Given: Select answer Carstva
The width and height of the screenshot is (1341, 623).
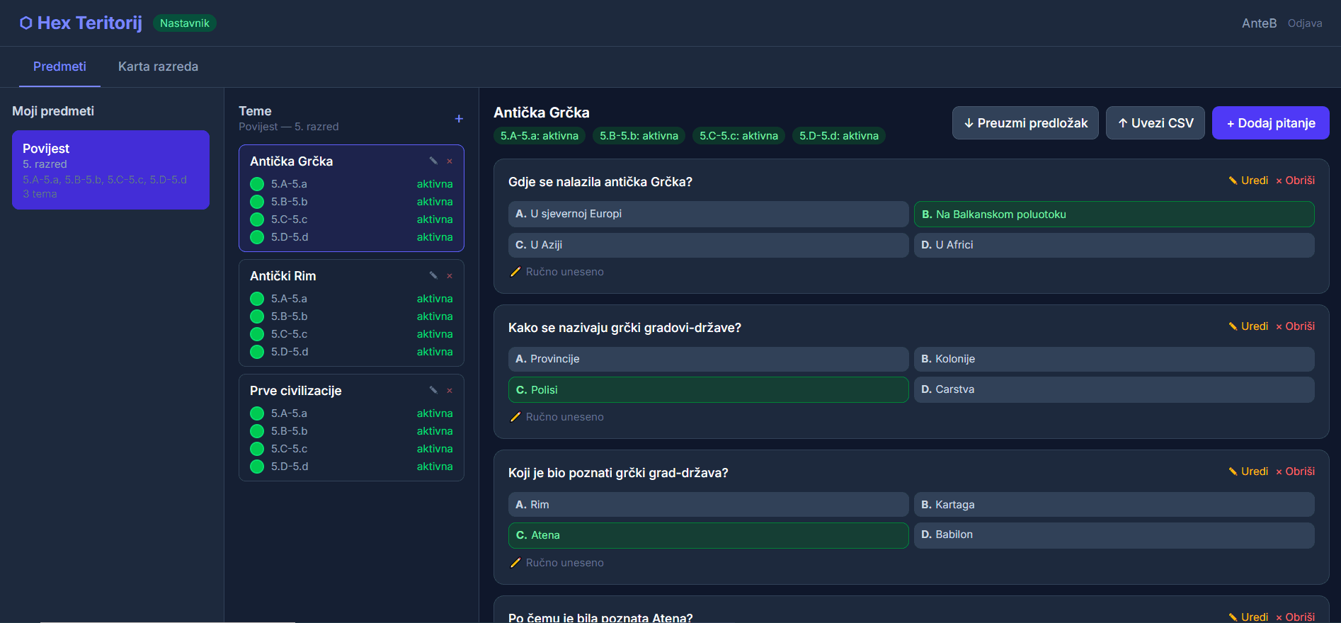Looking at the screenshot, I should point(1114,390).
